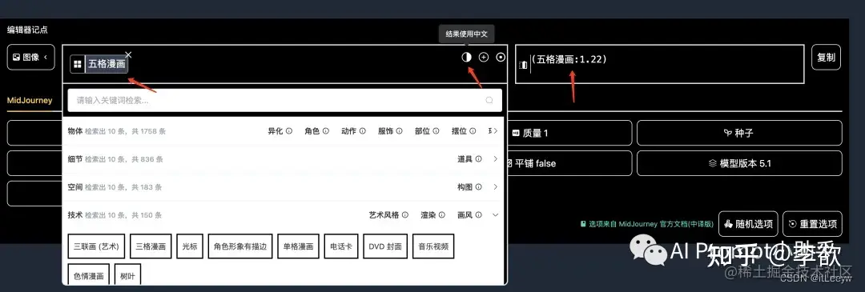Screen dimensions: 865x292
Task: Select the 部位 sub-category
Action: (422, 131)
